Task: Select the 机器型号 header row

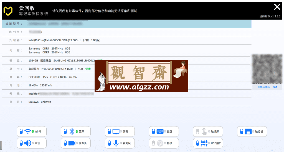Action: pyautogui.click(x=126, y=24)
